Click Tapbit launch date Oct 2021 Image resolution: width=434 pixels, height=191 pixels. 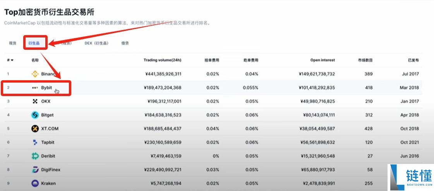(410, 142)
